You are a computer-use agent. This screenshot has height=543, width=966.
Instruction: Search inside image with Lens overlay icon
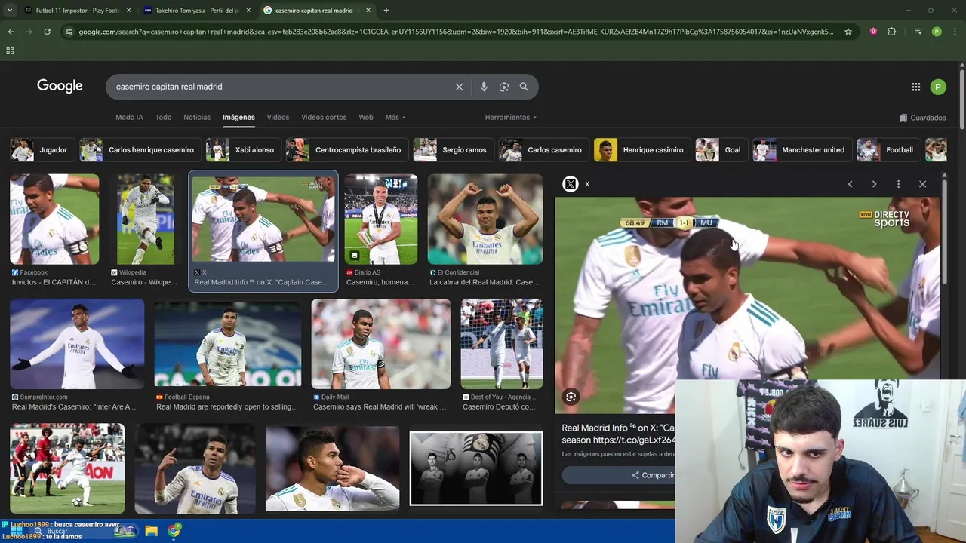(571, 397)
